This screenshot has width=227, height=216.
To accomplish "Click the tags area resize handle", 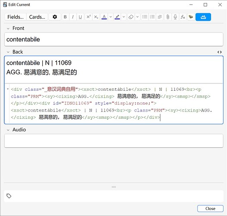I will (113, 187).
